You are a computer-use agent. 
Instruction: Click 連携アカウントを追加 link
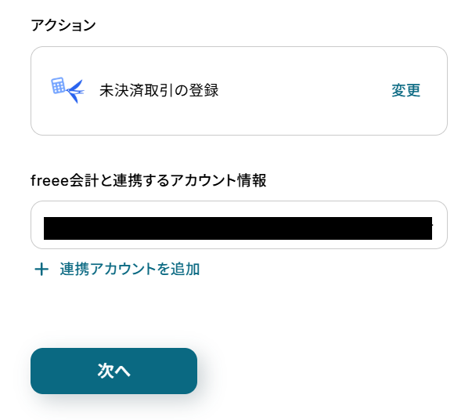tap(129, 270)
